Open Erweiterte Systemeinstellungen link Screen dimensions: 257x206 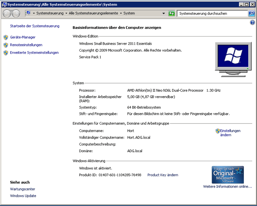34,53
